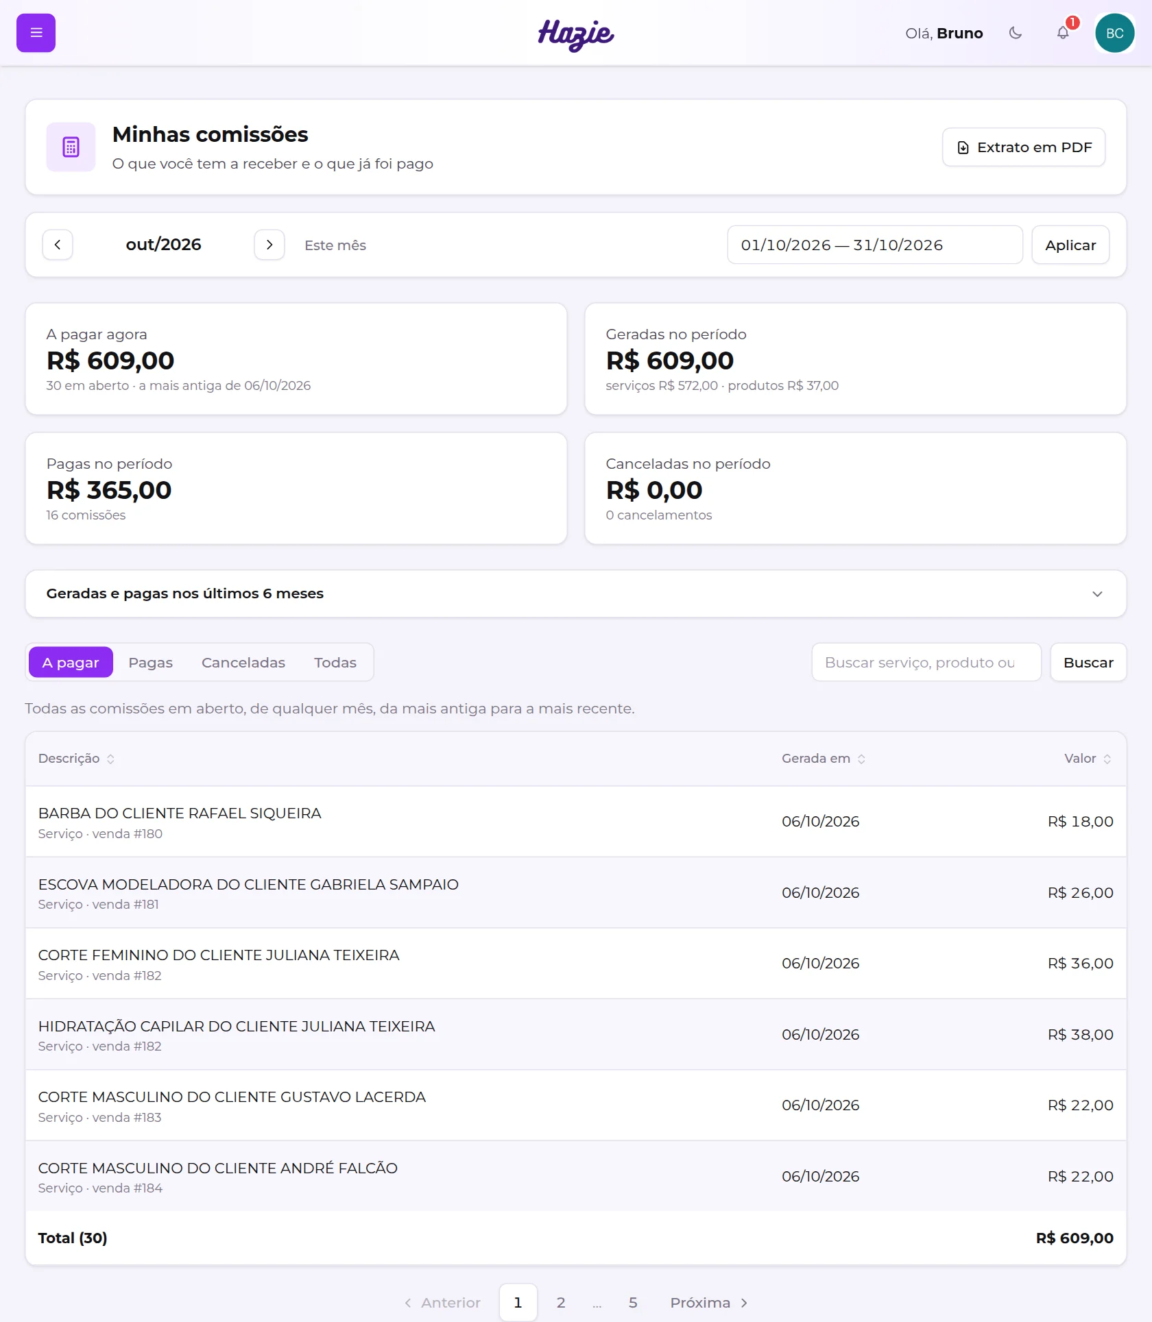Click the Pagas no período amount R$ 365,00
This screenshot has height=1322, width=1152.
pos(109,490)
